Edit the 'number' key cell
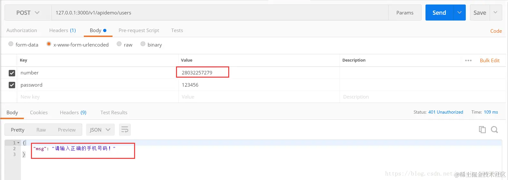The image size is (508, 180). click(97, 73)
